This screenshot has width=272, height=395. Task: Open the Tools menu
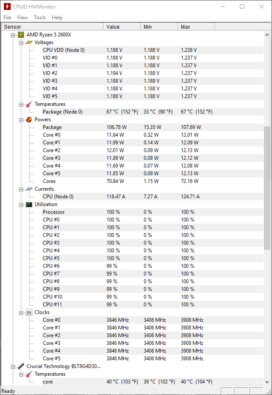tap(40, 18)
